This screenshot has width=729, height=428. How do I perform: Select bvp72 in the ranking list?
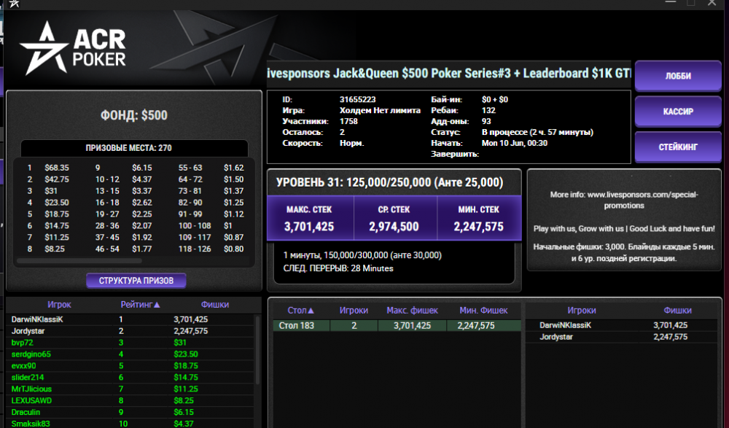tap(22, 343)
